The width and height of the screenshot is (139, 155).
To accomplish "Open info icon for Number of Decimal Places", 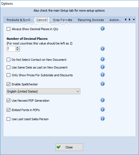I will [102, 49].
